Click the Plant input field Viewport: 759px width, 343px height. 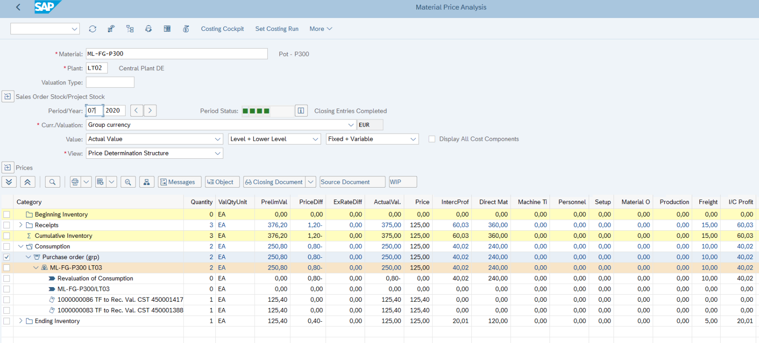[x=97, y=68]
